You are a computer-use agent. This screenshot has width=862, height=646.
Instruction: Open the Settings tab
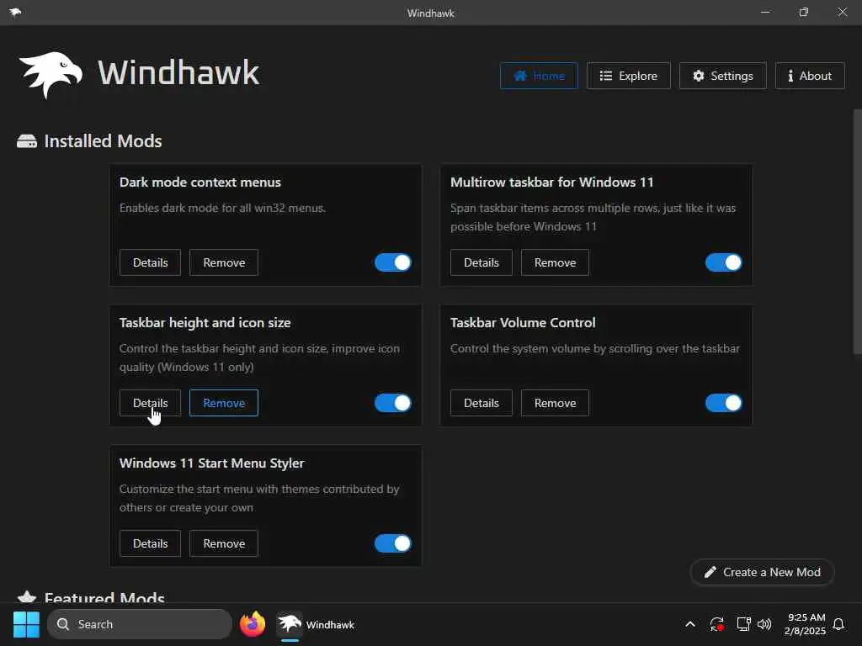(722, 76)
